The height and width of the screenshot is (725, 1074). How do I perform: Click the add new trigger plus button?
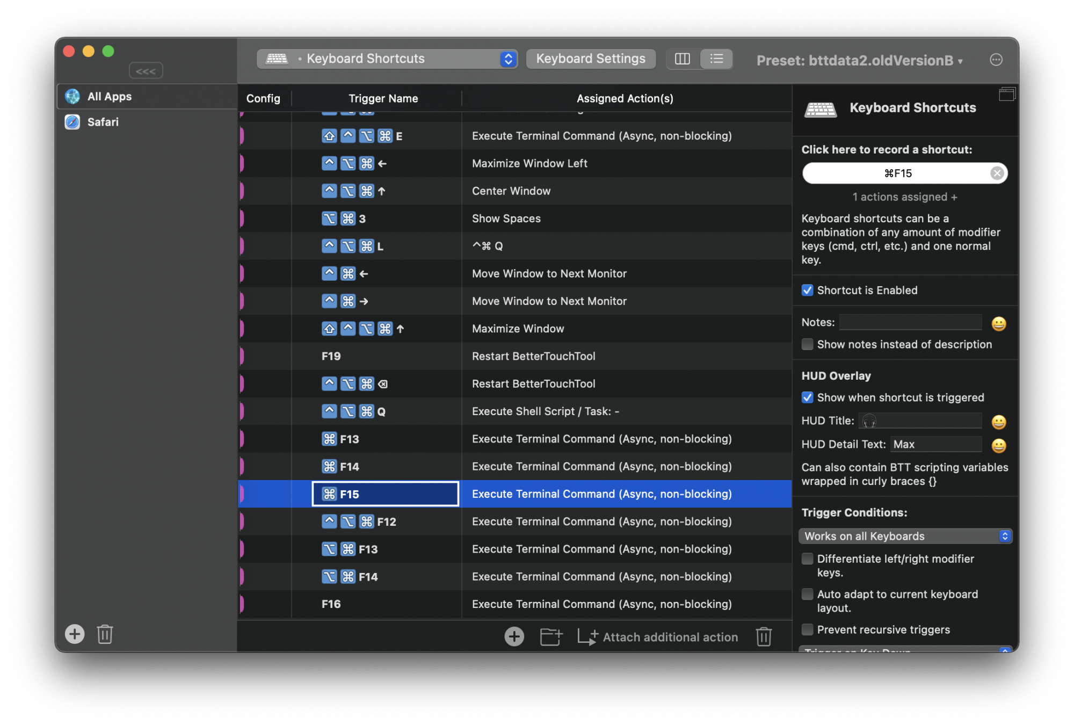(514, 637)
